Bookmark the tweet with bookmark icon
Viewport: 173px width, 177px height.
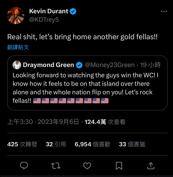(119, 166)
